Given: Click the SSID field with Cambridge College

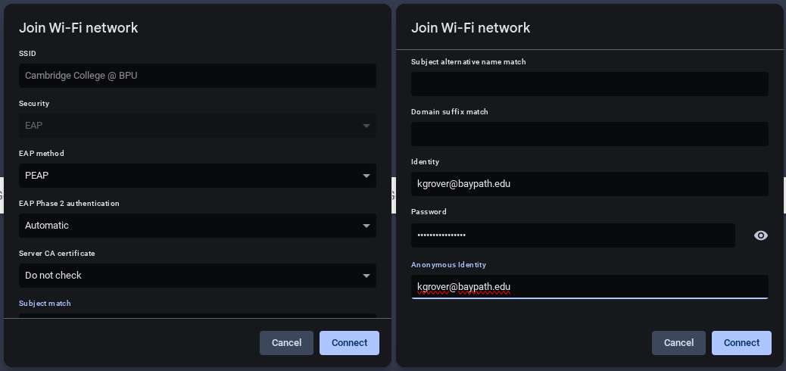Looking at the screenshot, I should tap(197, 76).
